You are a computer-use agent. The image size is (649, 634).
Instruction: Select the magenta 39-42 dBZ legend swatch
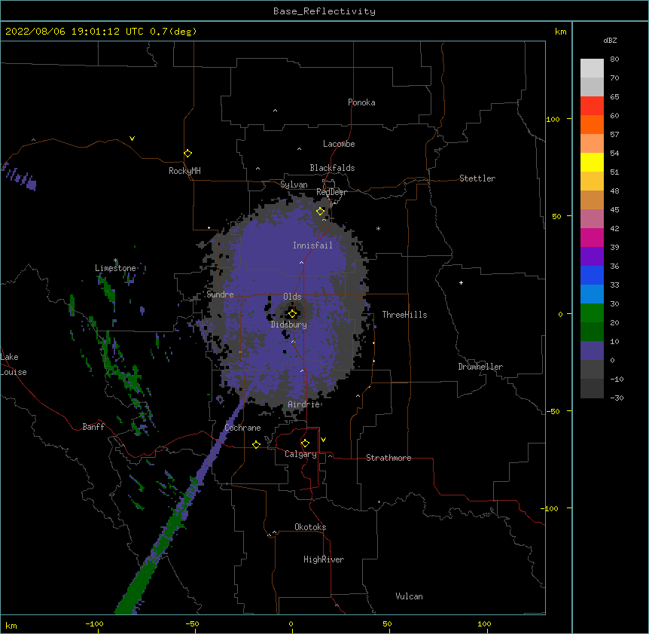592,238
